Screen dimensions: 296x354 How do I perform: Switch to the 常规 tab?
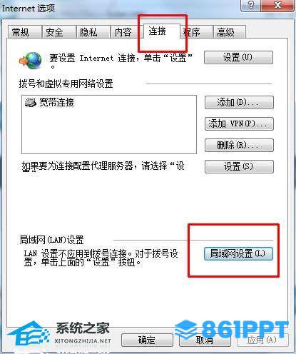[24, 32]
